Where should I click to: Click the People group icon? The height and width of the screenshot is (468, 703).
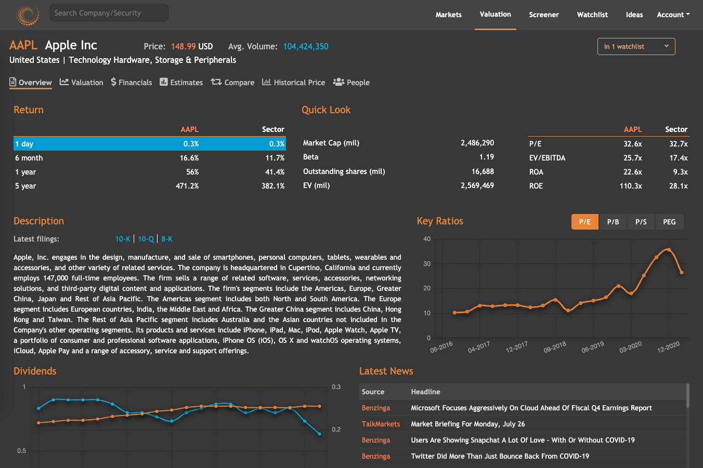click(x=339, y=82)
